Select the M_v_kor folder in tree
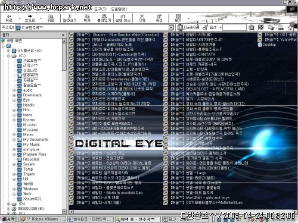298x223 pixels. [x=30, y=125]
